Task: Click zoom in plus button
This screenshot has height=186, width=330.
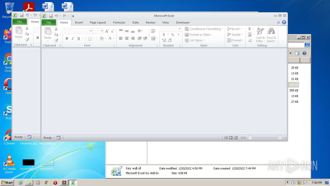Action: pos(280,138)
